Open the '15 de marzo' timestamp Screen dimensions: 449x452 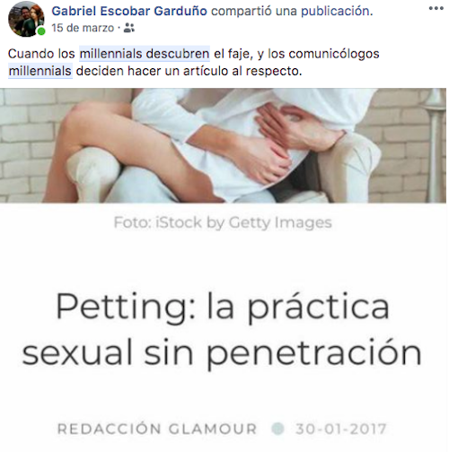(x=83, y=28)
